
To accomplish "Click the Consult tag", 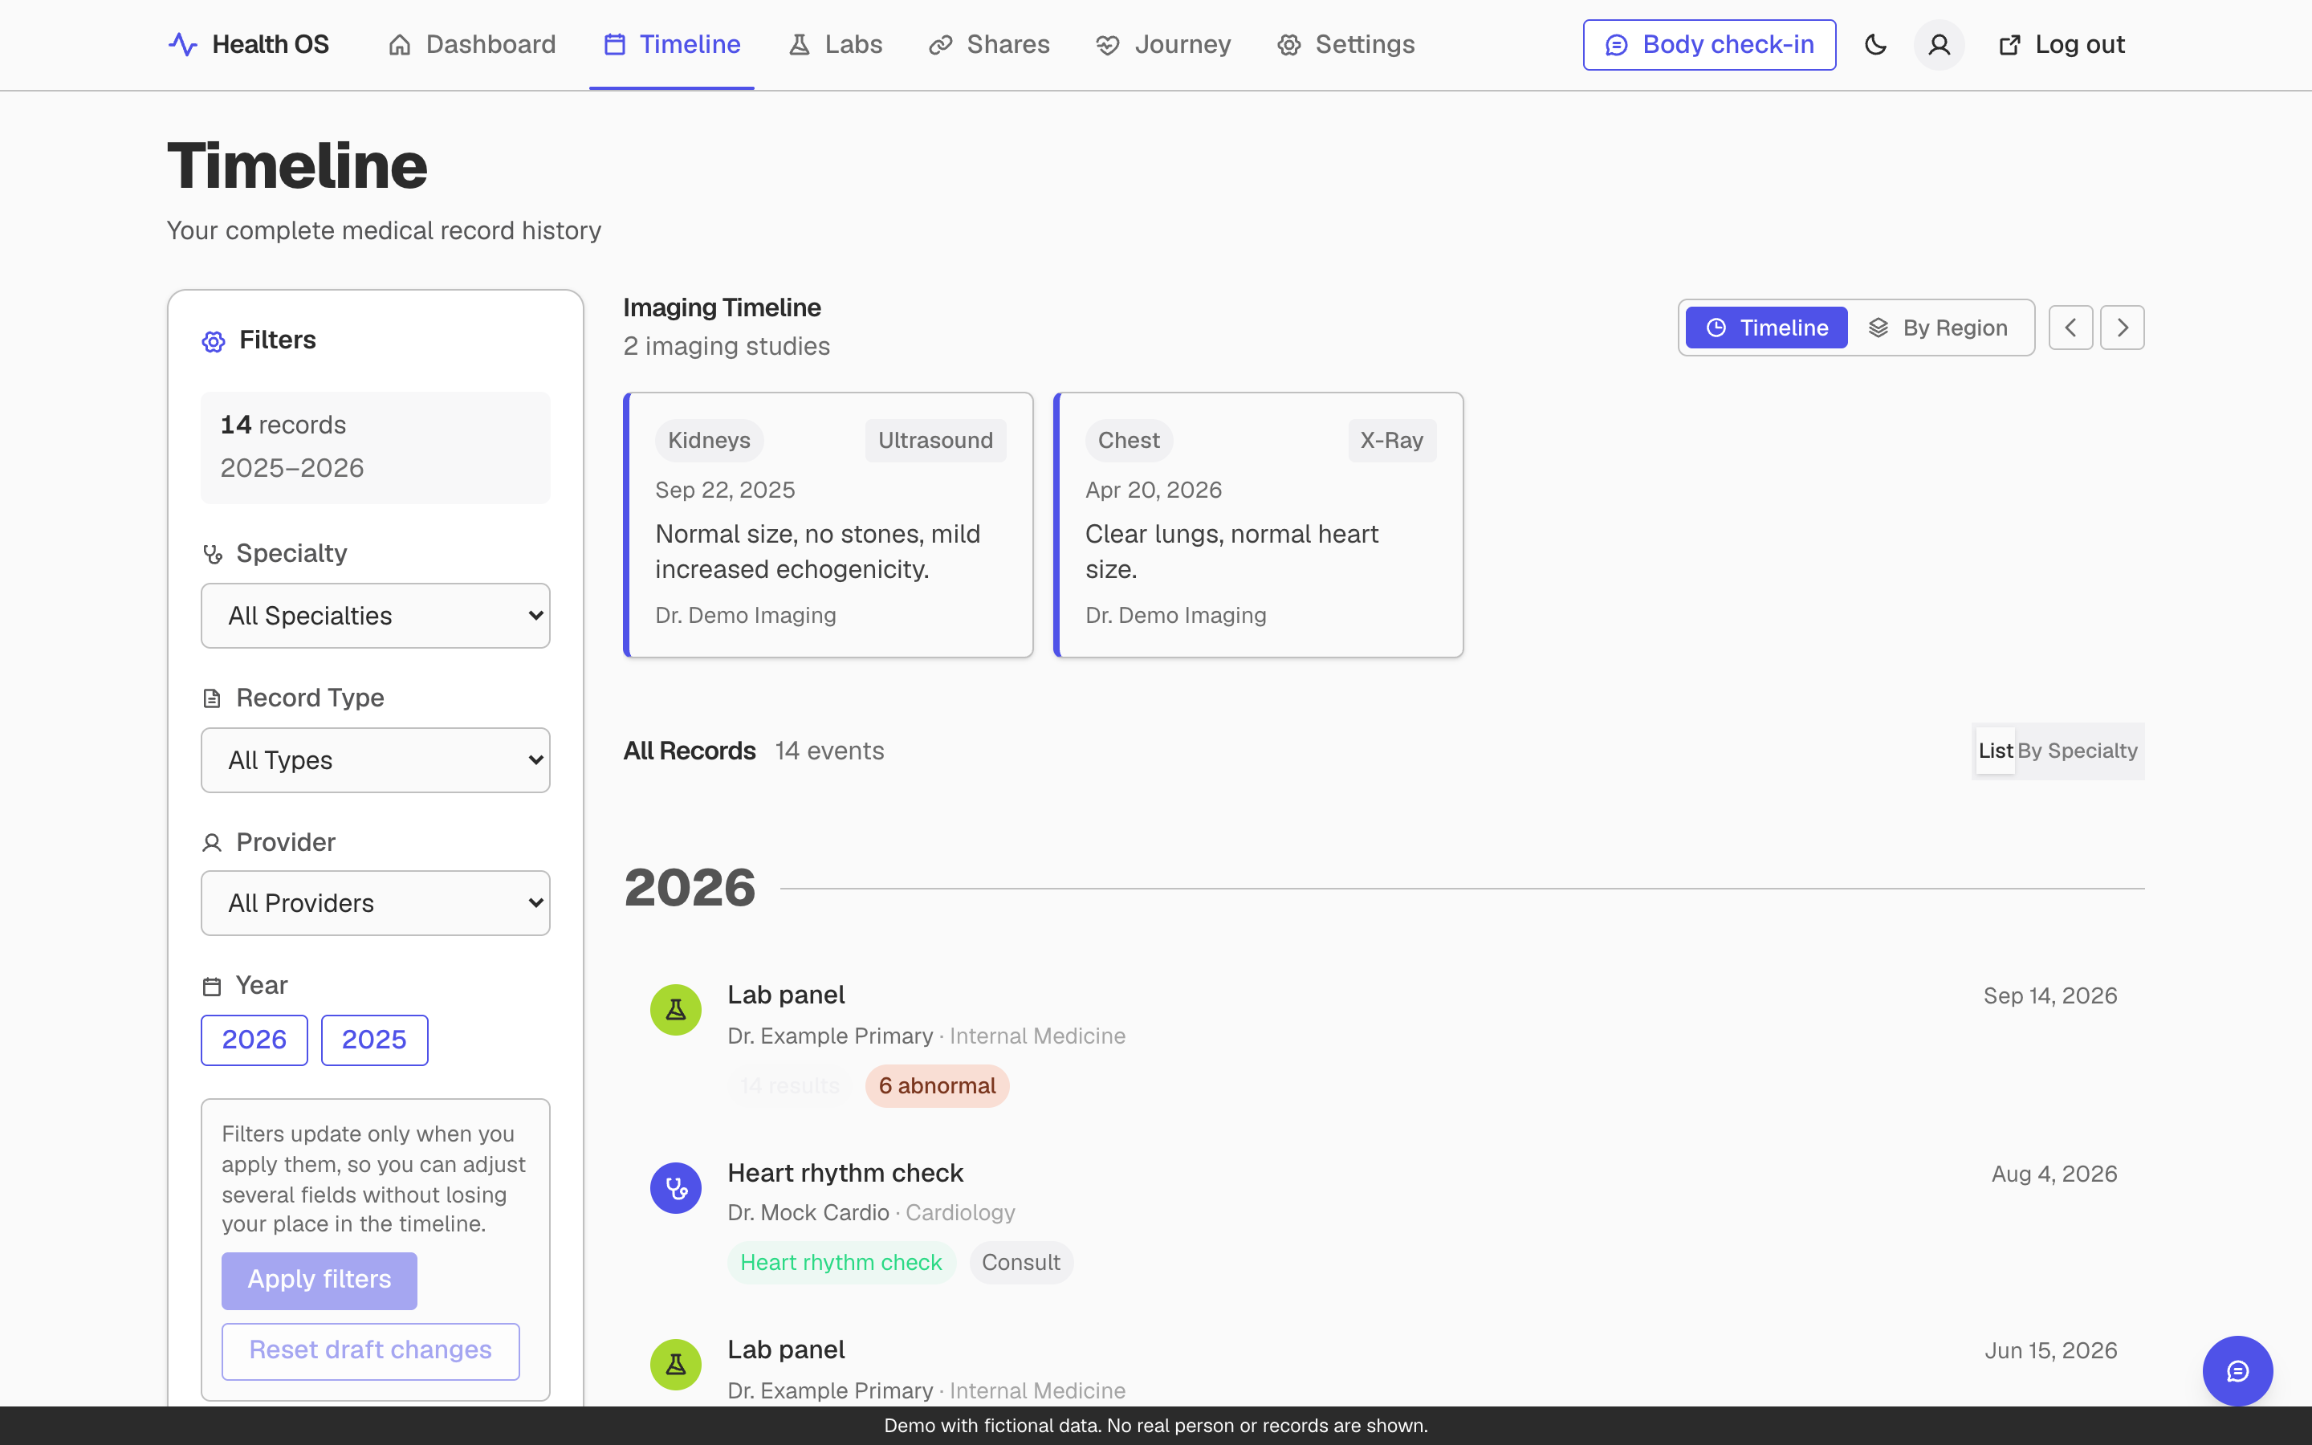I will [1021, 1264].
